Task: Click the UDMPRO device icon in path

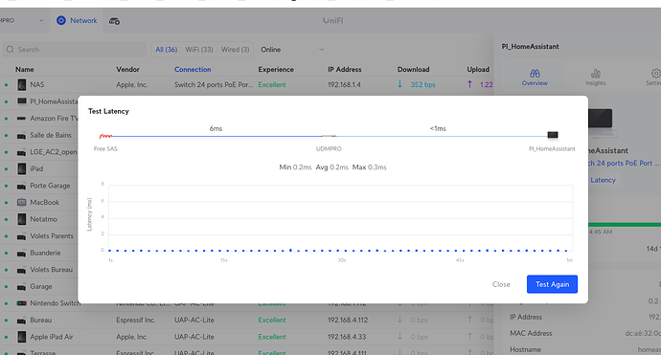Action: 329,136
